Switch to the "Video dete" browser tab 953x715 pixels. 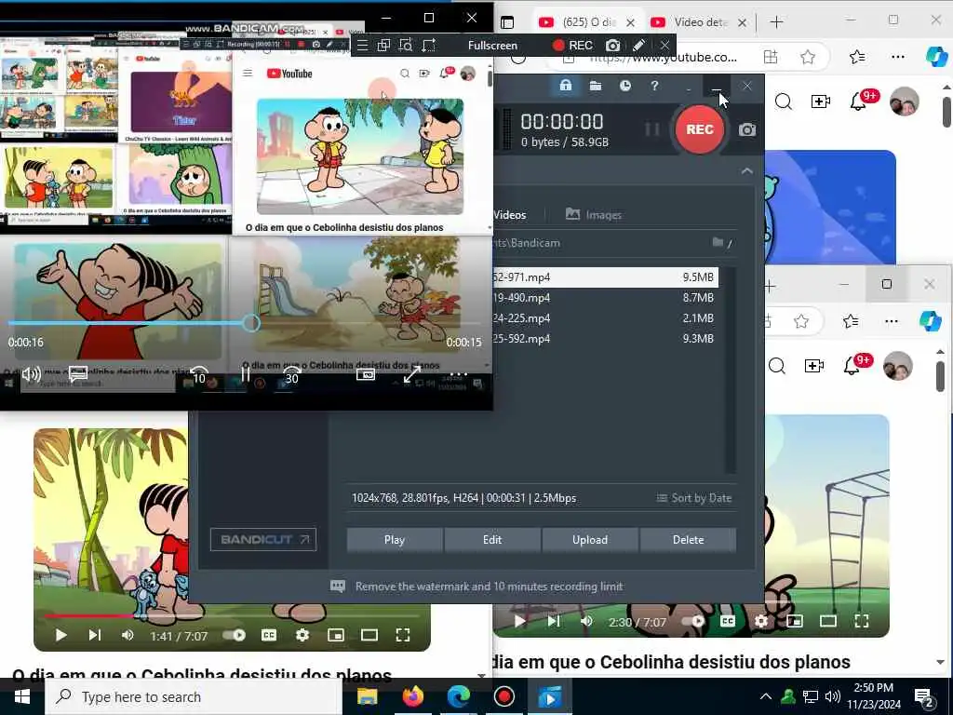coord(698,22)
